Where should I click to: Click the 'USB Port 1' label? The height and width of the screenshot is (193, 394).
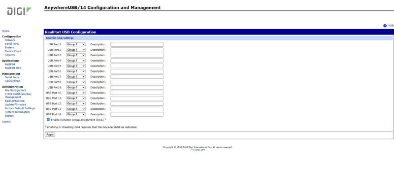(x=54, y=44)
